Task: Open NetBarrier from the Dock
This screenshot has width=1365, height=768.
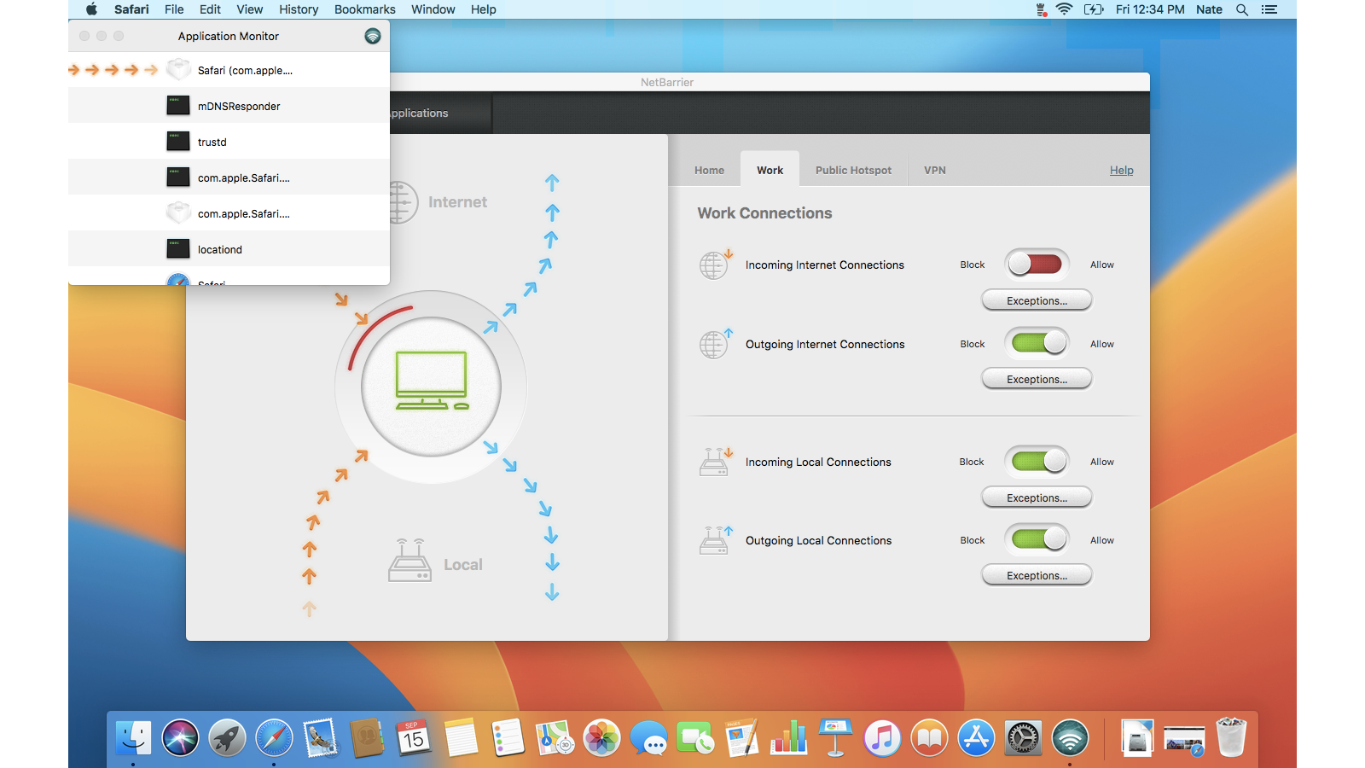Action: [1070, 738]
